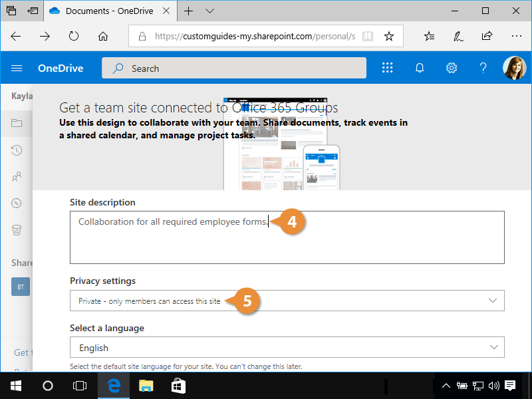Close the browser window
The image size is (532, 399).
tap(516, 11)
